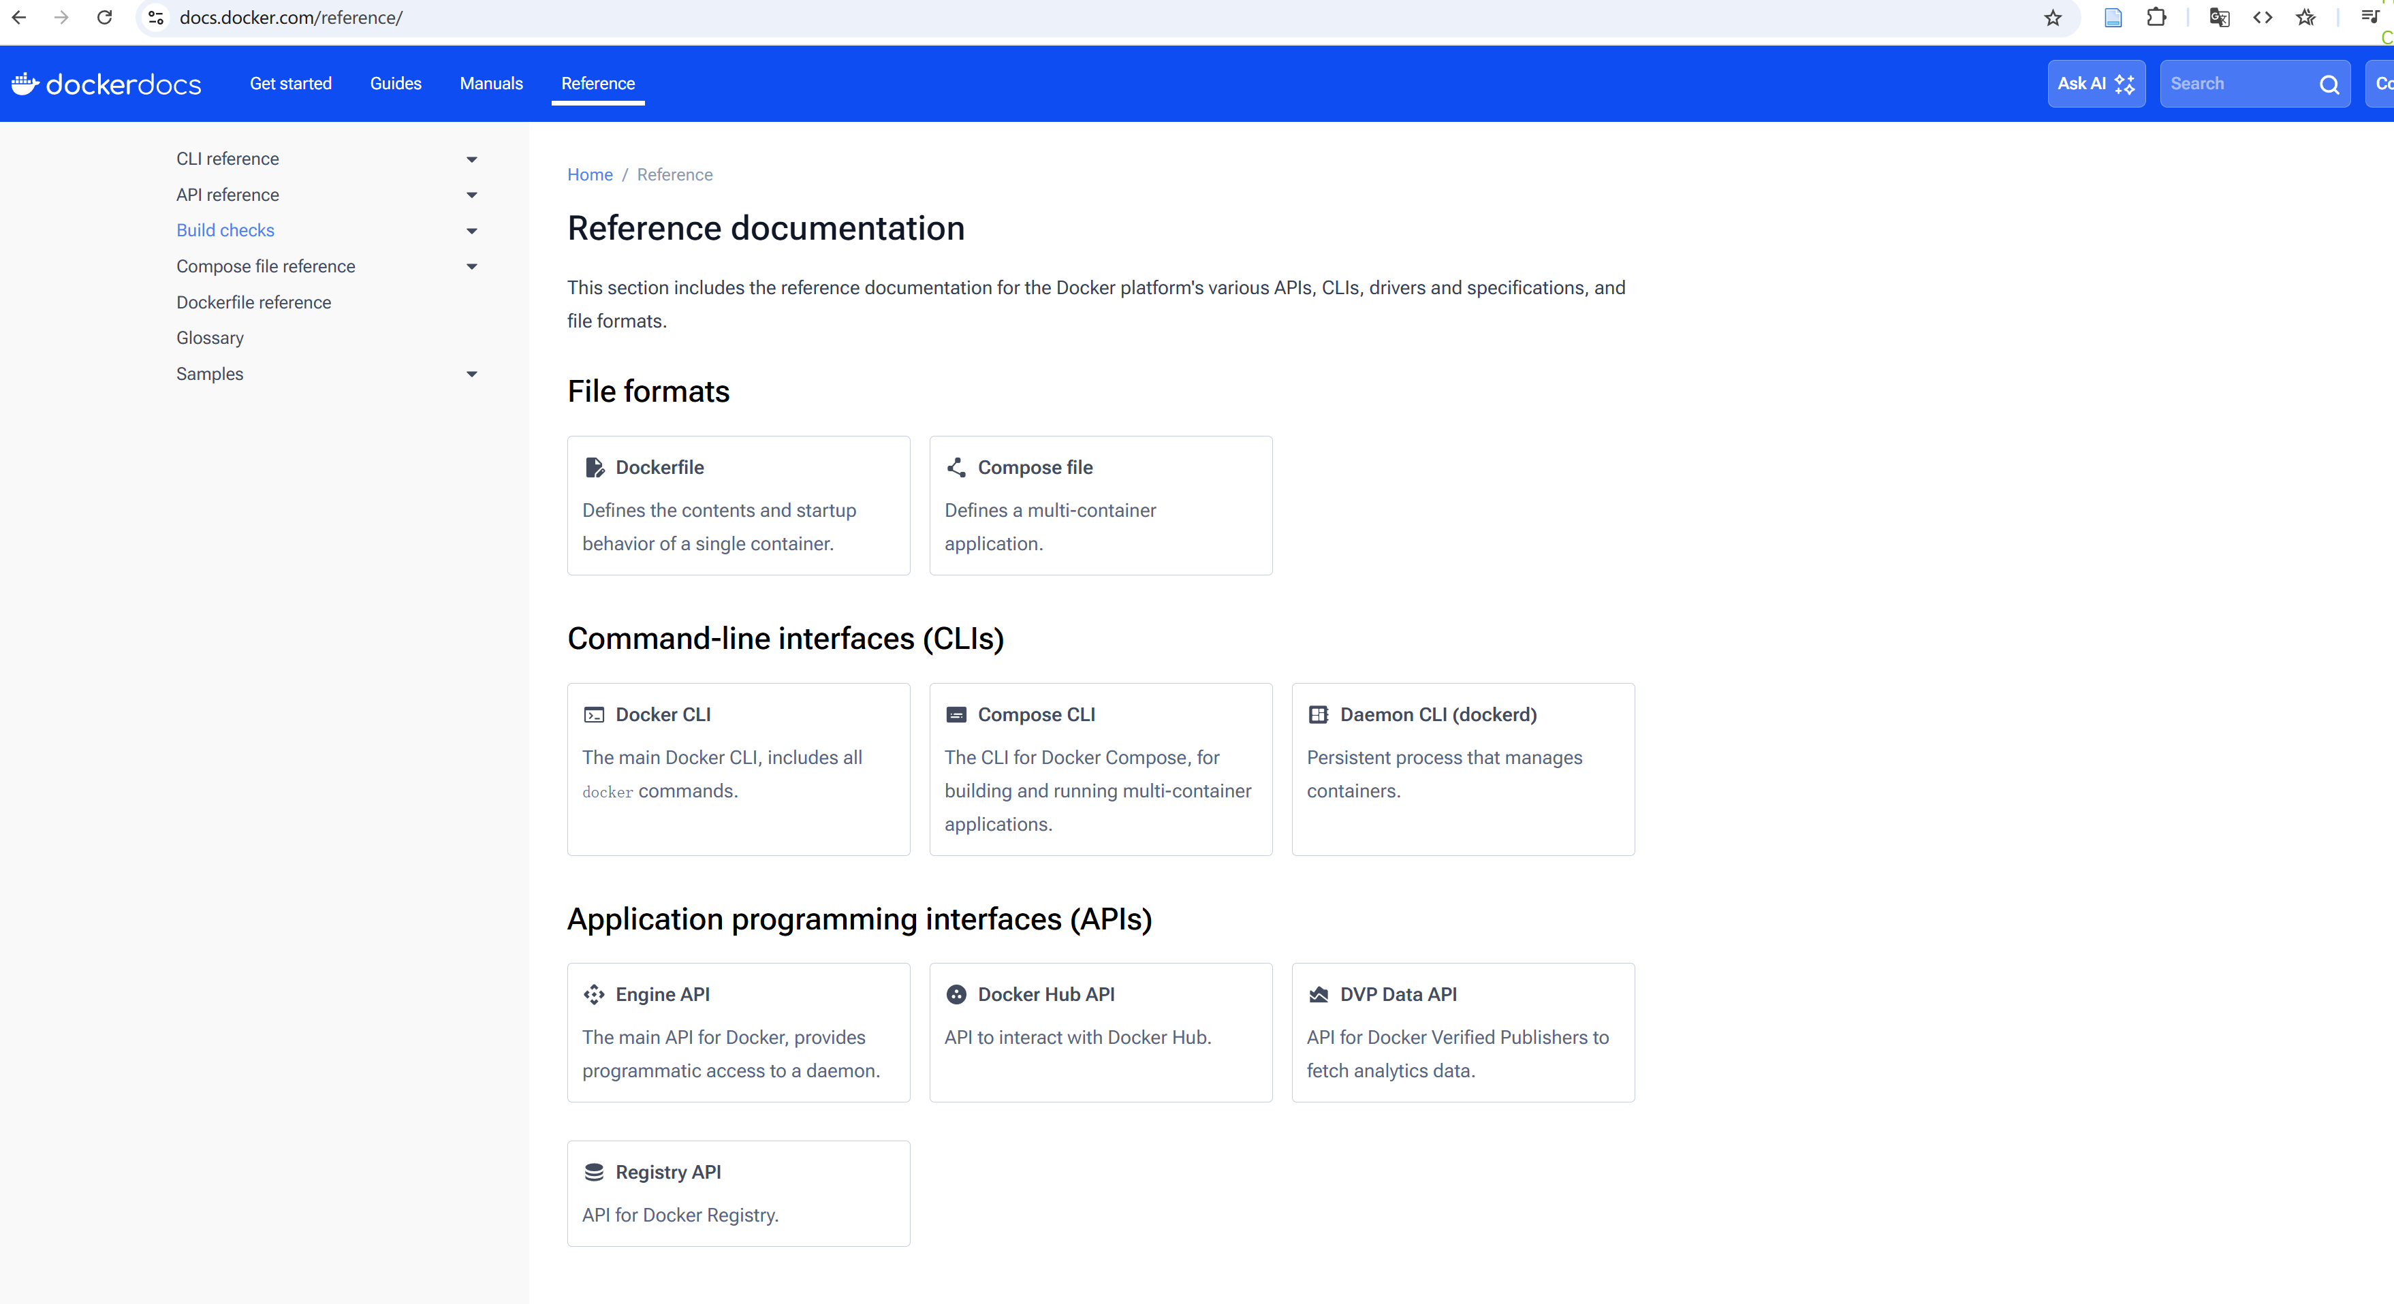Click the search magnifier icon

[2329, 84]
